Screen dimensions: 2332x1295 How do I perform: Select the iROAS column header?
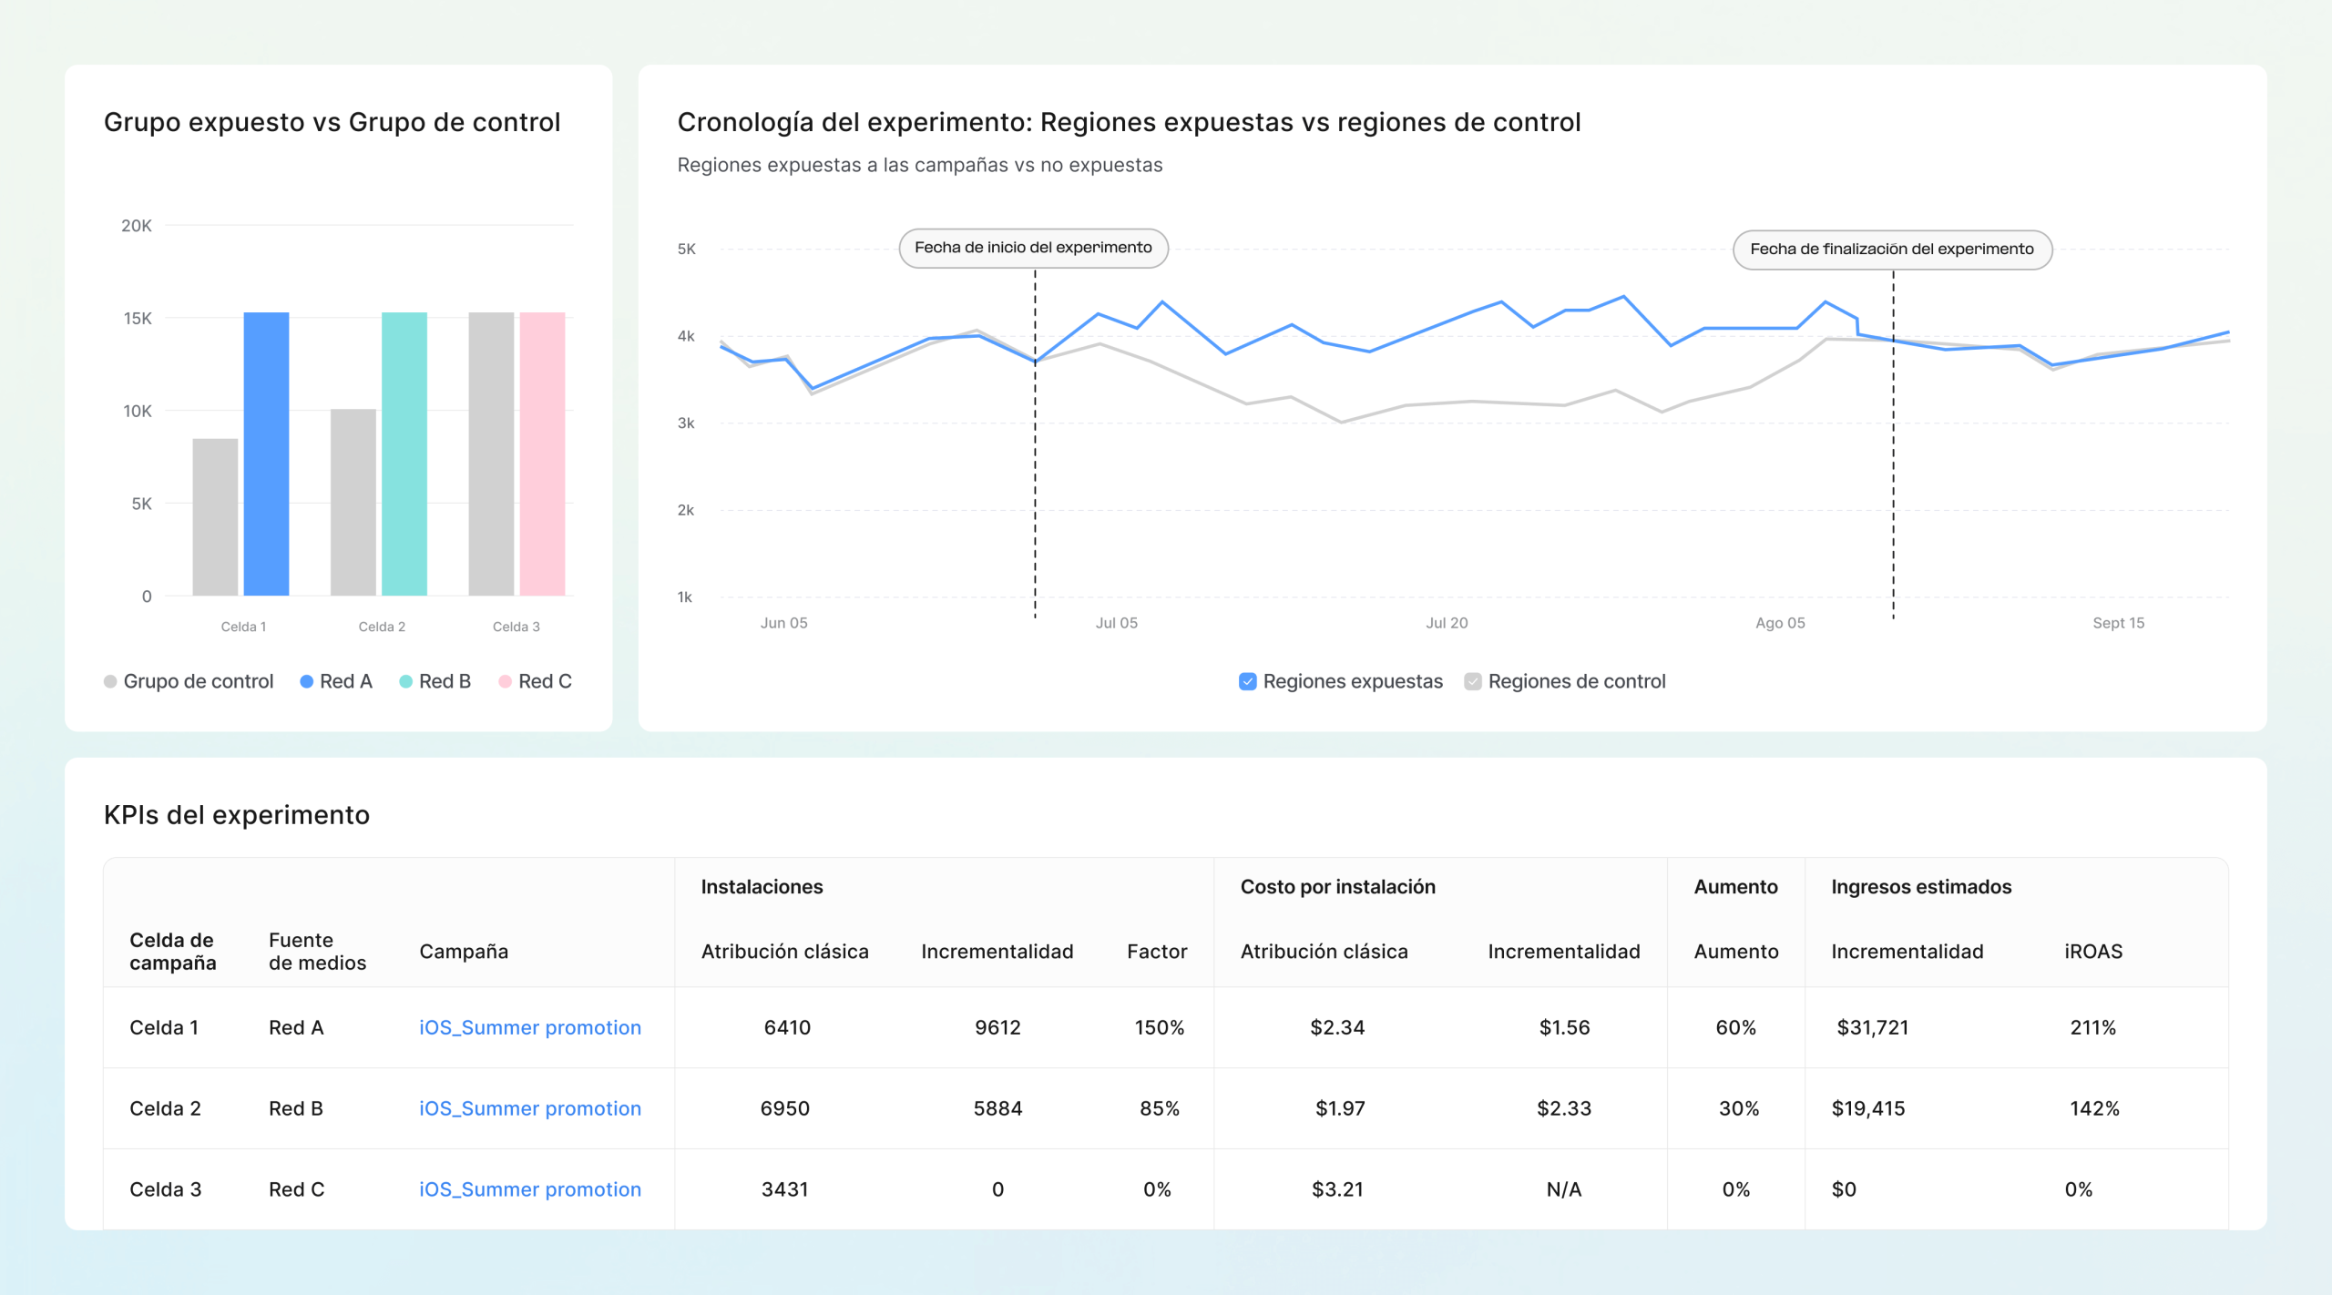click(x=2092, y=951)
